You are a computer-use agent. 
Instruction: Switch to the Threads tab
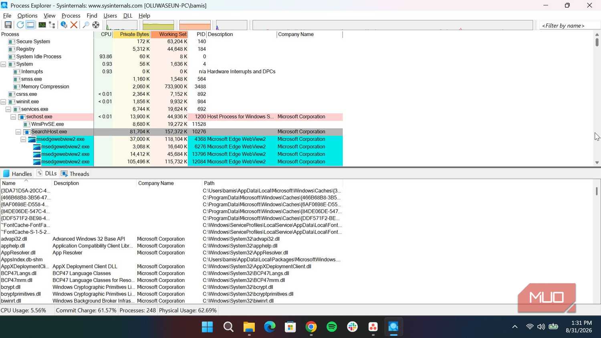coord(75,174)
